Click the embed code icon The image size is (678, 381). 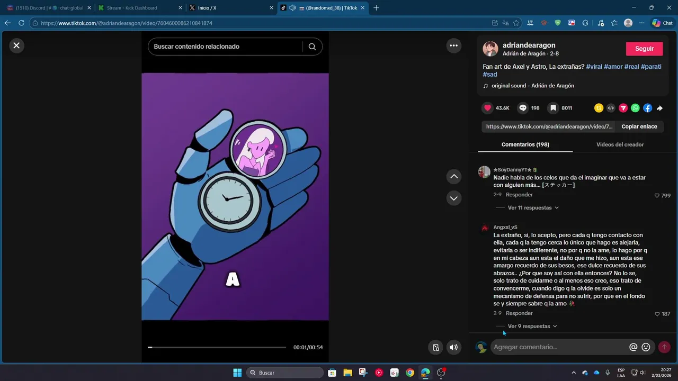(611, 108)
